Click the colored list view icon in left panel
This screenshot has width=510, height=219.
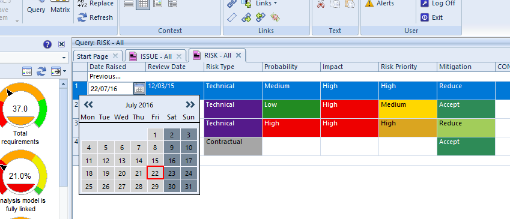pos(27,71)
